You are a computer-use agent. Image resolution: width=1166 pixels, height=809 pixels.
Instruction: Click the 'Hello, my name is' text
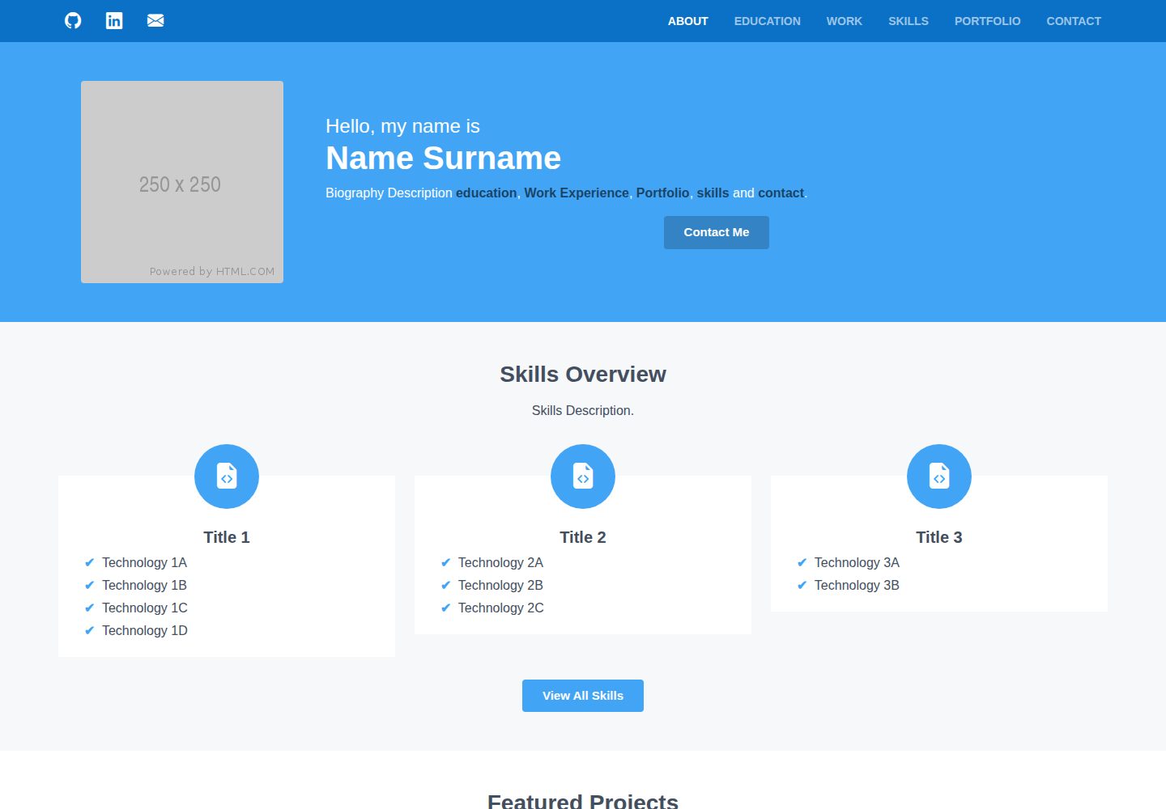(x=402, y=126)
